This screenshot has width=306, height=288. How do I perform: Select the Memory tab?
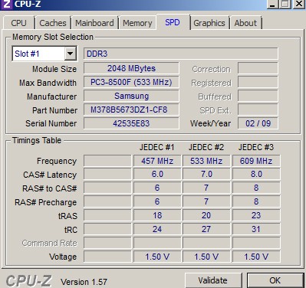point(137,23)
